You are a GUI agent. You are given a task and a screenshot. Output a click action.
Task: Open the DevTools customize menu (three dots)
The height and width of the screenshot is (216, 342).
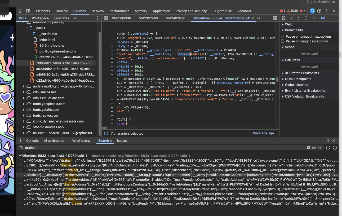pos(326,11)
